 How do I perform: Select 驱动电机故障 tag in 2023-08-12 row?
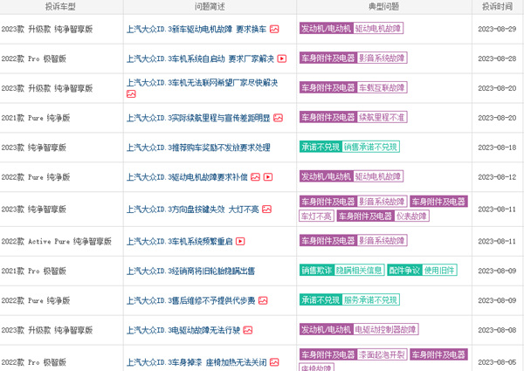pos(378,176)
